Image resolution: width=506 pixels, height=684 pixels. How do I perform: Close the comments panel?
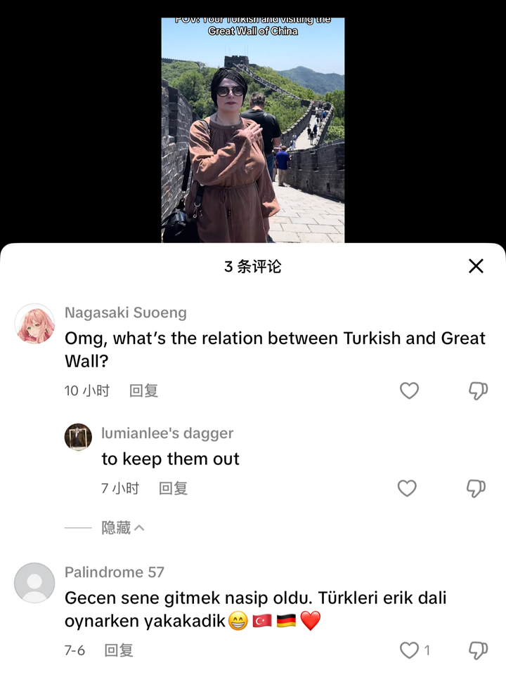click(x=476, y=265)
